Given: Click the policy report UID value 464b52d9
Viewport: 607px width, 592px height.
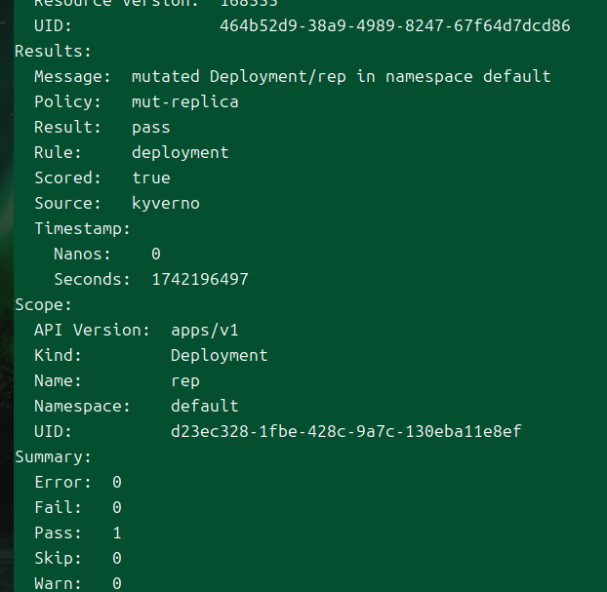Looking at the screenshot, I should 395,26.
